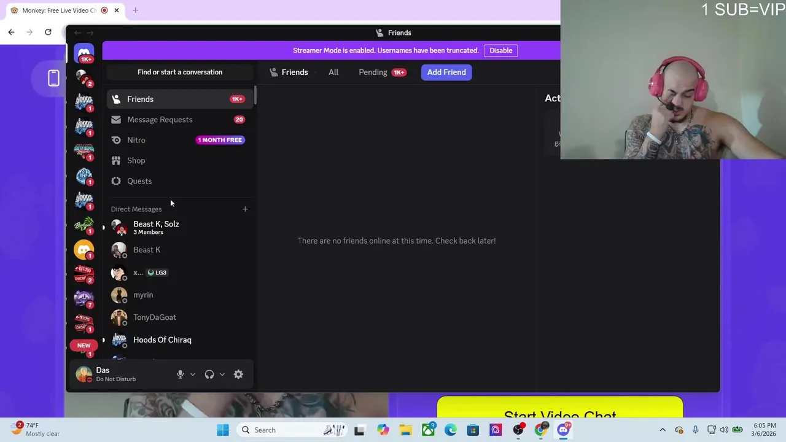Open Hoods Of Chiraq direct message
Viewport: 786px width, 442px height.
[x=180, y=339]
